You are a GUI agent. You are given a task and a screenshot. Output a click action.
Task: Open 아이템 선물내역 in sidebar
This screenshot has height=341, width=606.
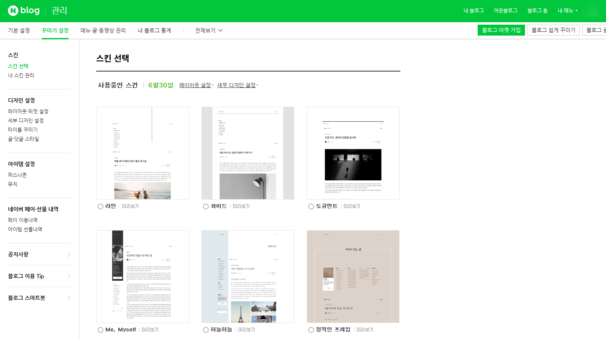pos(25,229)
